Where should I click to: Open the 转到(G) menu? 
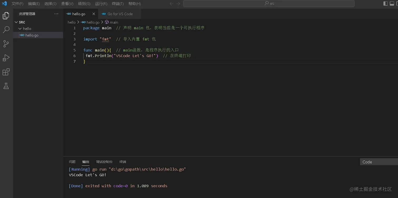[x=84, y=4]
